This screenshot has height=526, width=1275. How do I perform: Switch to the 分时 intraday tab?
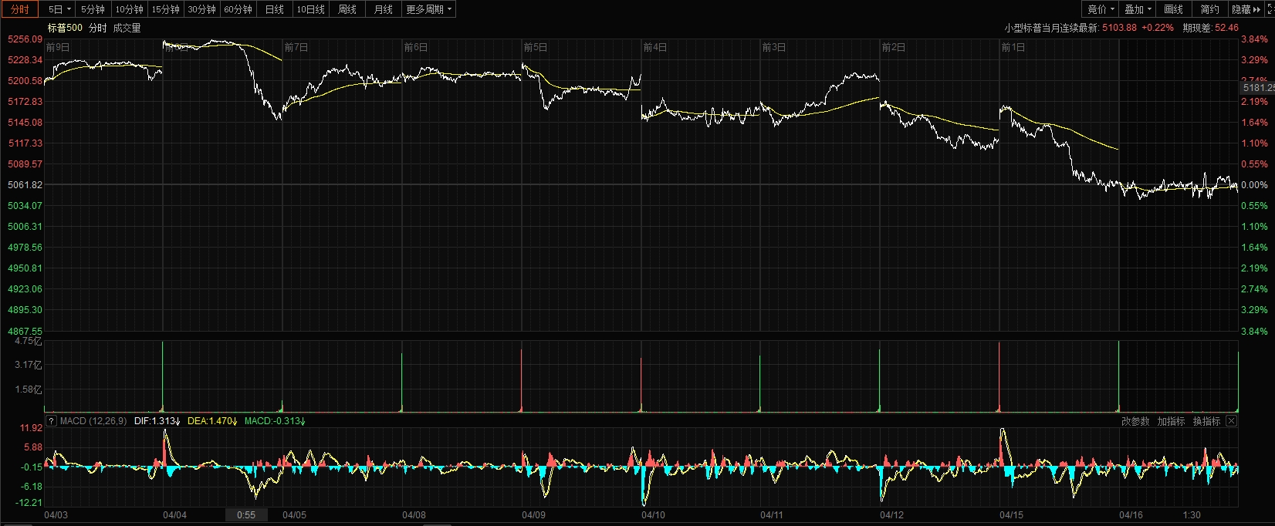click(20, 9)
